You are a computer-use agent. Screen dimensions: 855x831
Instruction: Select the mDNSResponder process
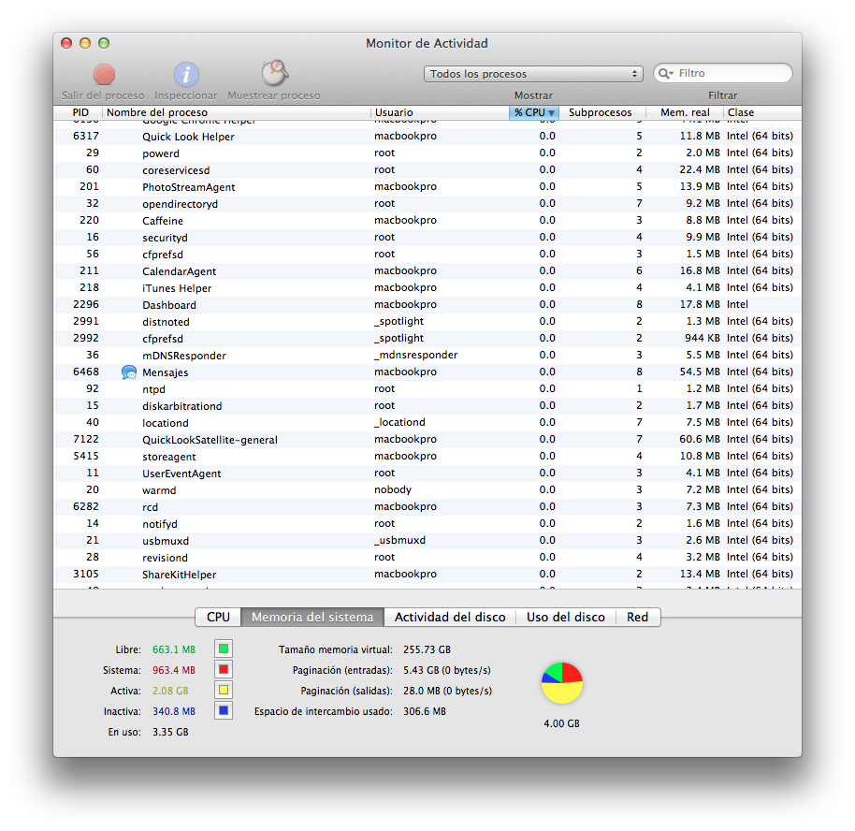click(x=427, y=356)
